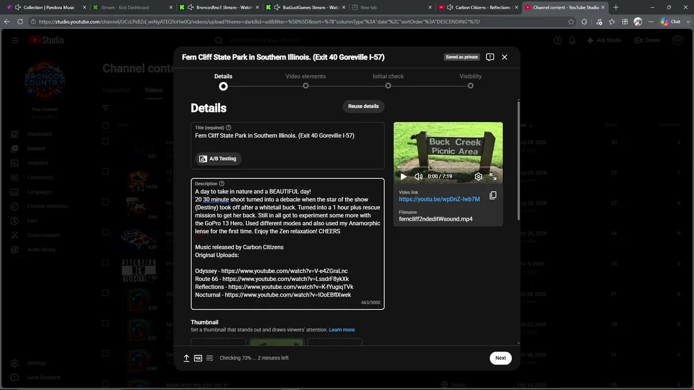Viewport: 694px width, 390px height.
Task: Click the A/B Testing button
Action: coord(218,159)
